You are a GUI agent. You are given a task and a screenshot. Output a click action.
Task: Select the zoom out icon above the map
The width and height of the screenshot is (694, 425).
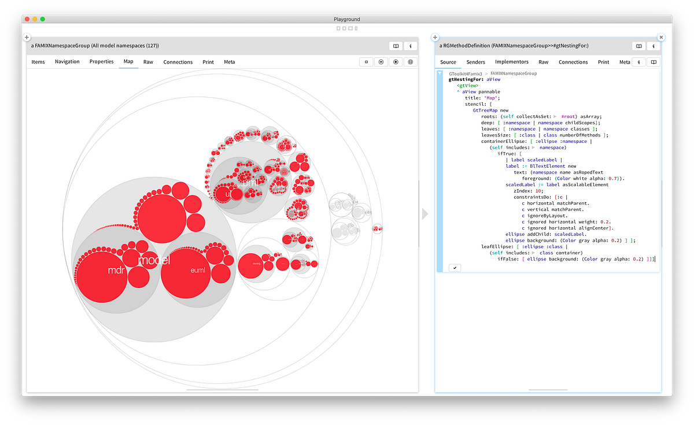(x=381, y=61)
